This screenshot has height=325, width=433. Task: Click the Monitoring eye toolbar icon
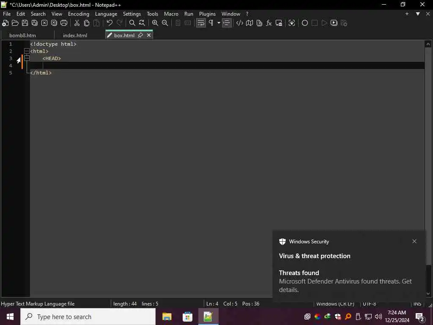click(292, 23)
